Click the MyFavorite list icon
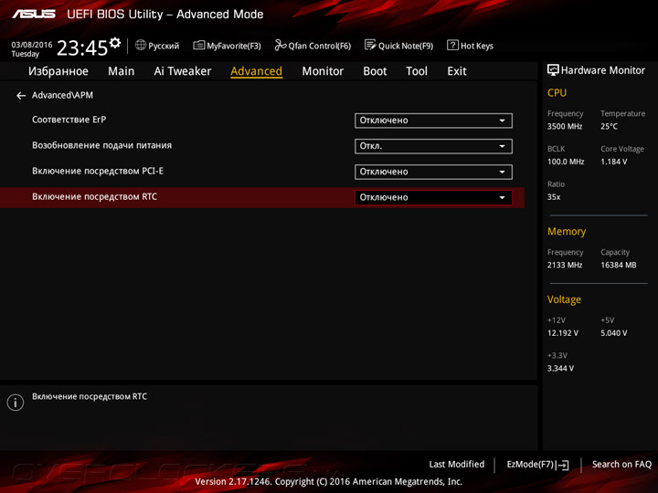The height and width of the screenshot is (493, 658). click(199, 45)
